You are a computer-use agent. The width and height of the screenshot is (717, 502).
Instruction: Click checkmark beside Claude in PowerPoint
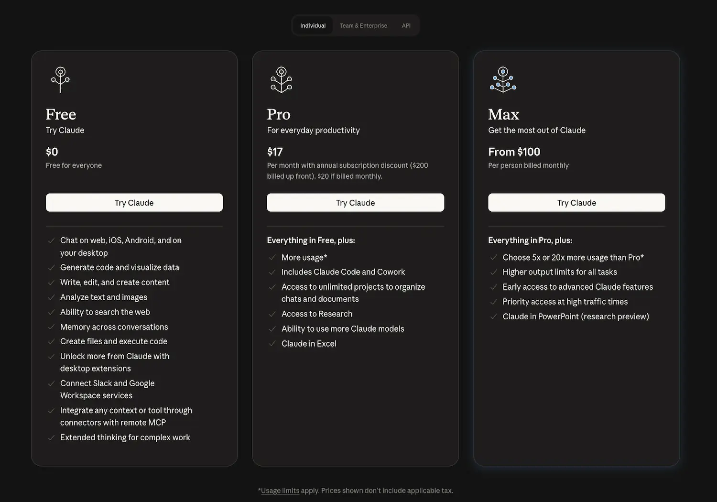[x=494, y=317]
